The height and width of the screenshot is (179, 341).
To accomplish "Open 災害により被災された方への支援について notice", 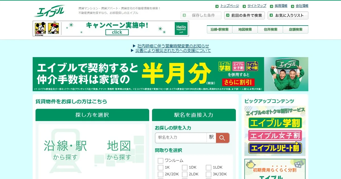I will (173, 51).
